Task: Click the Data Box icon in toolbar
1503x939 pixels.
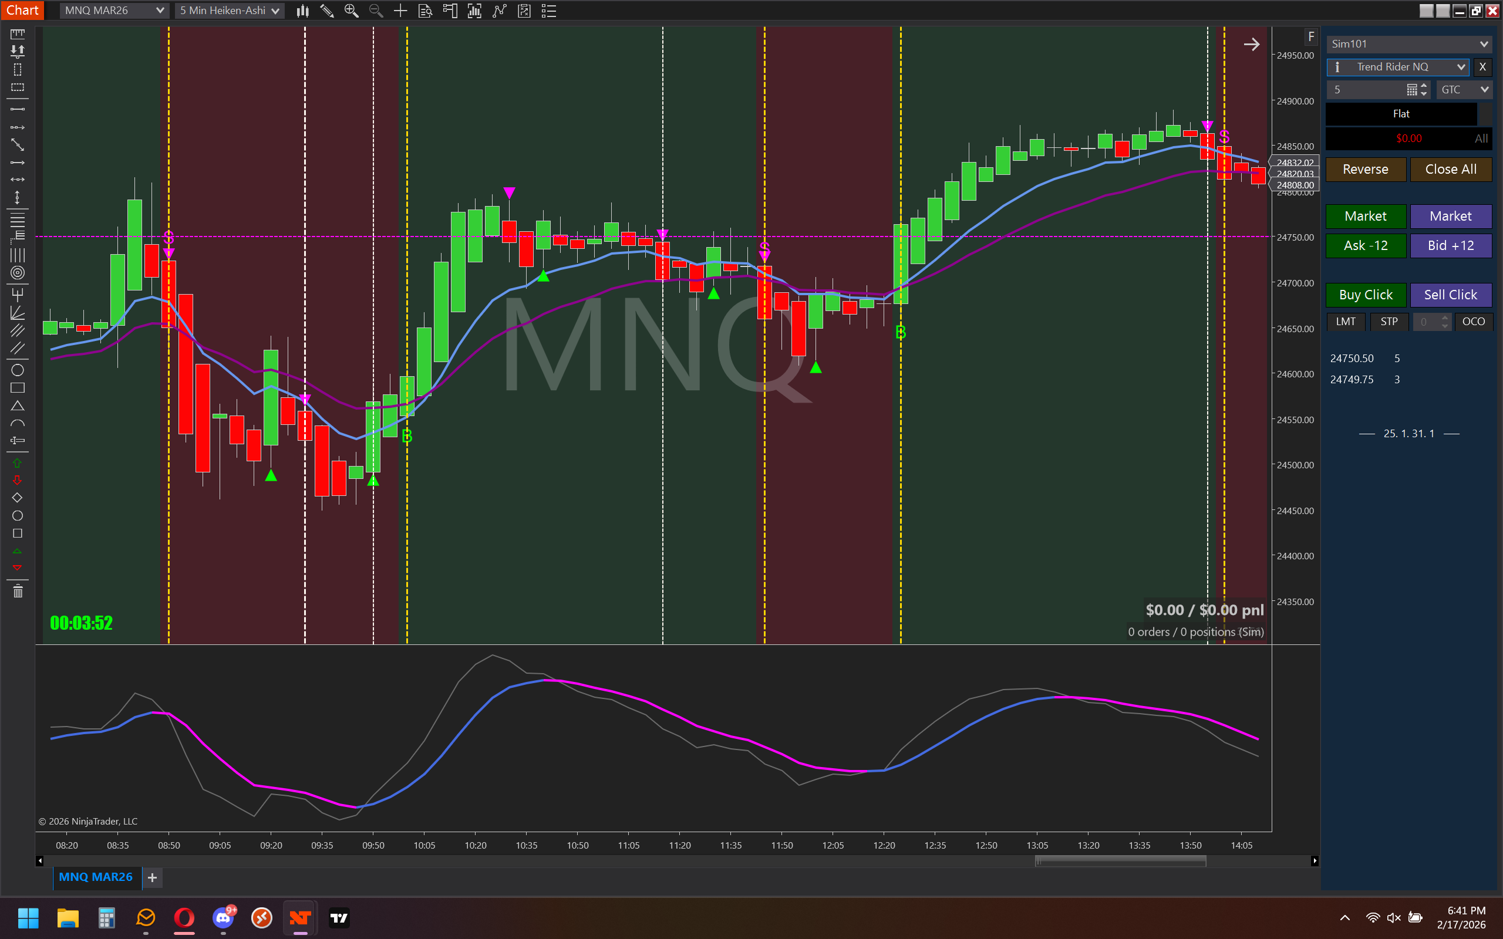Action: (426, 11)
